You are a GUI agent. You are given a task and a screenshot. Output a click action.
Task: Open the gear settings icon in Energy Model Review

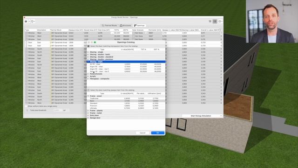(x=220, y=21)
